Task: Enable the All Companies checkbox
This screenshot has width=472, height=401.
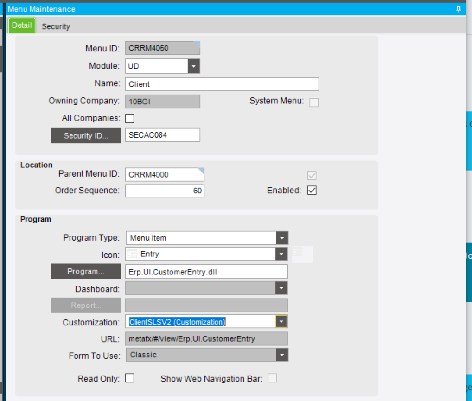Action: coord(129,118)
